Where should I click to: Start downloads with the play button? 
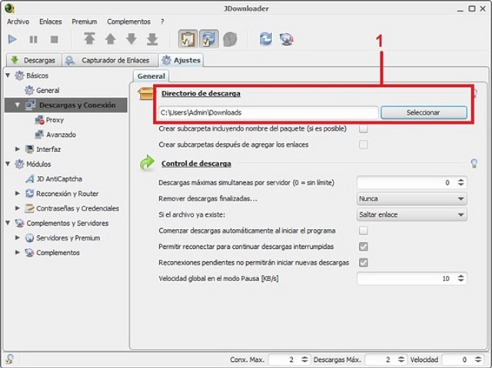tap(12, 39)
